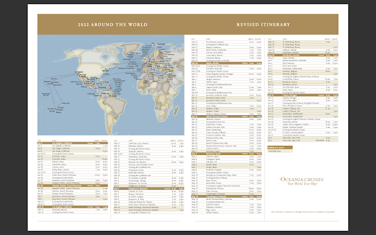Select the highlighted May 30 Stockholm, Sweden row
The width and height of the screenshot is (376, 235).
click(x=303, y=55)
